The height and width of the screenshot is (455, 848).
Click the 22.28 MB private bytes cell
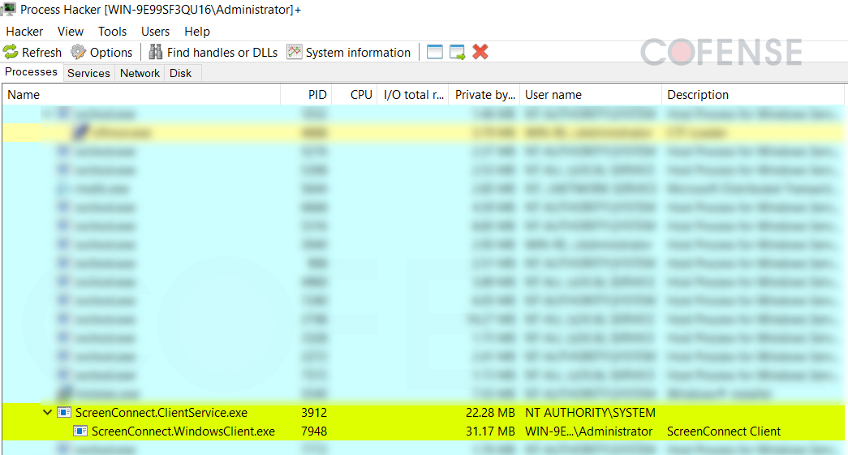tap(490, 413)
